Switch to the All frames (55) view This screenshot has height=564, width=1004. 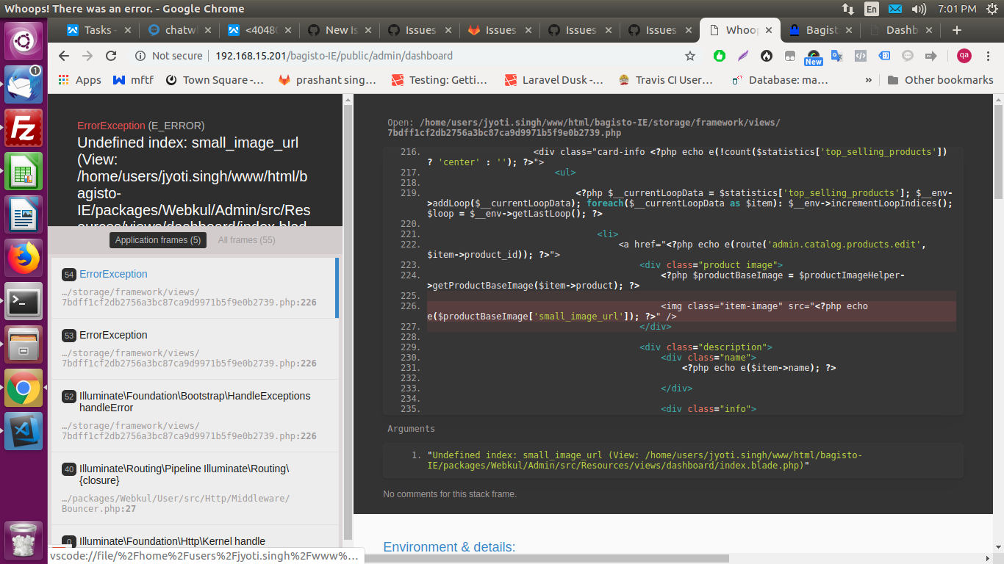pos(247,239)
